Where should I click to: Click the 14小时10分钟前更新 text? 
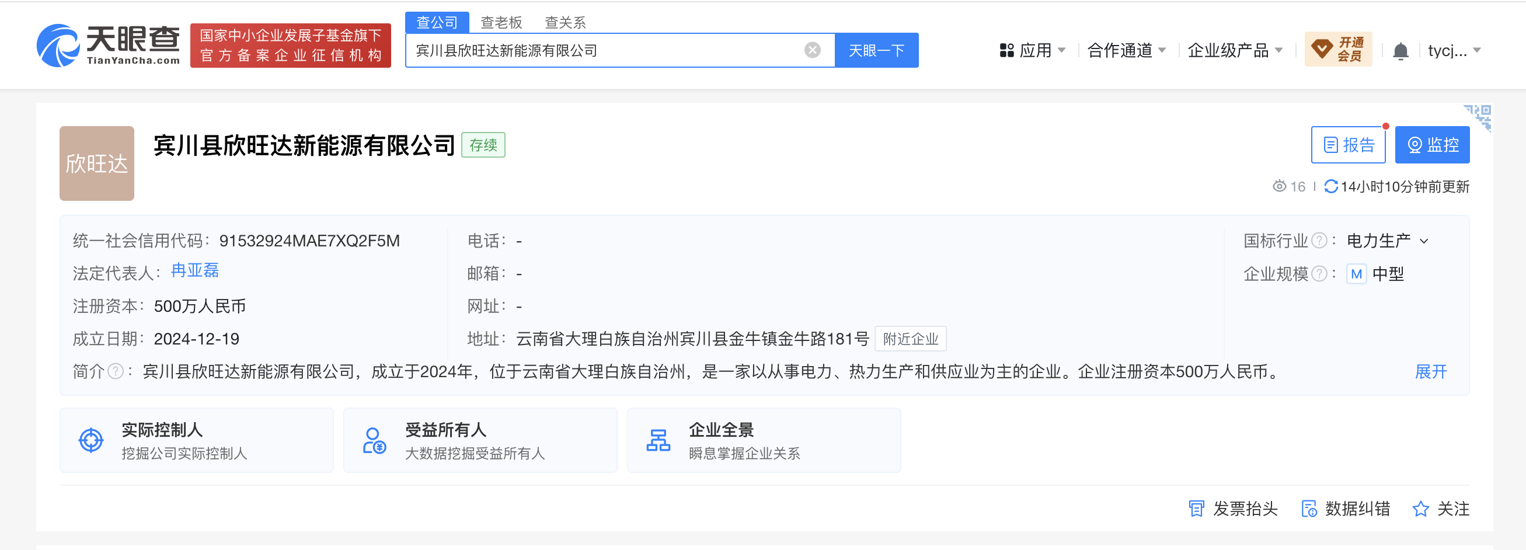point(1405,186)
